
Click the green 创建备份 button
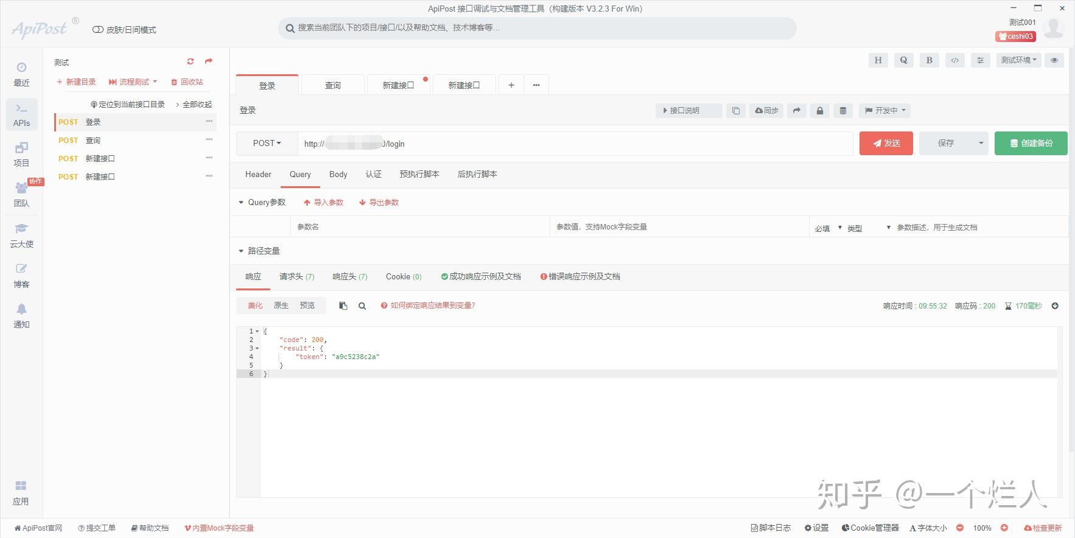click(1031, 143)
